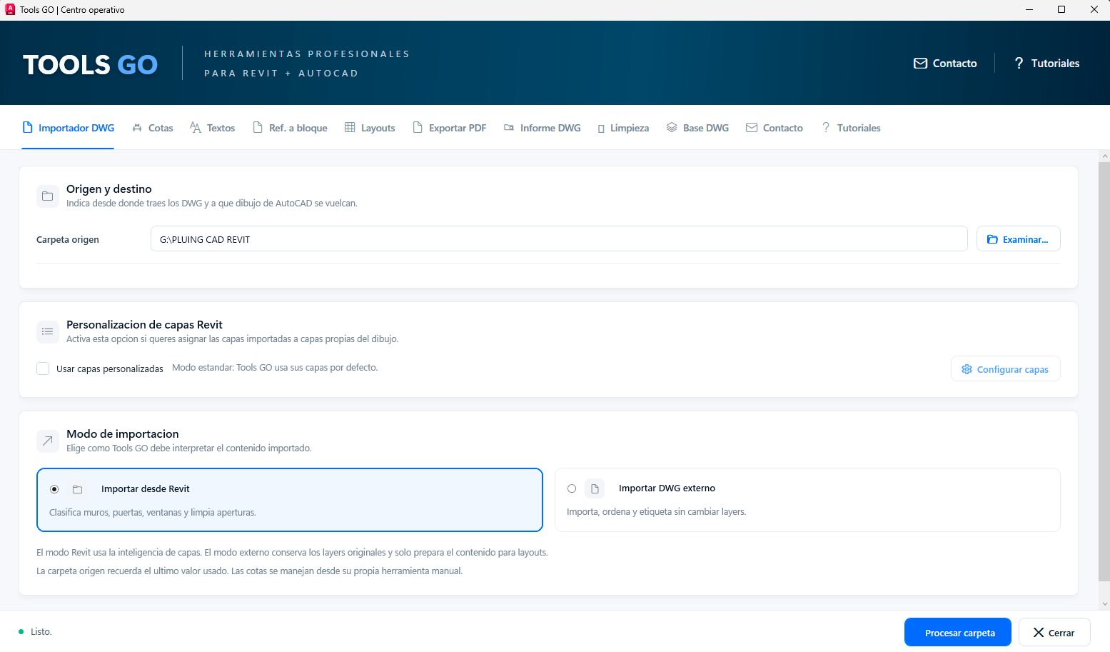This screenshot has height=652, width=1110.
Task: Click 'Clasifica muros, puertas, ventanas' description
Action: pos(153,513)
